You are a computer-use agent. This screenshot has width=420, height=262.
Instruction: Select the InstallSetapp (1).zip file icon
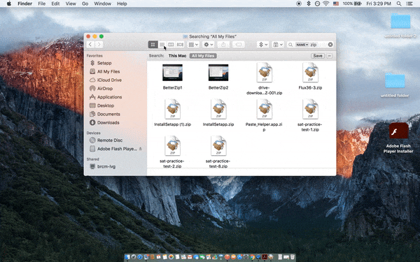click(172, 109)
